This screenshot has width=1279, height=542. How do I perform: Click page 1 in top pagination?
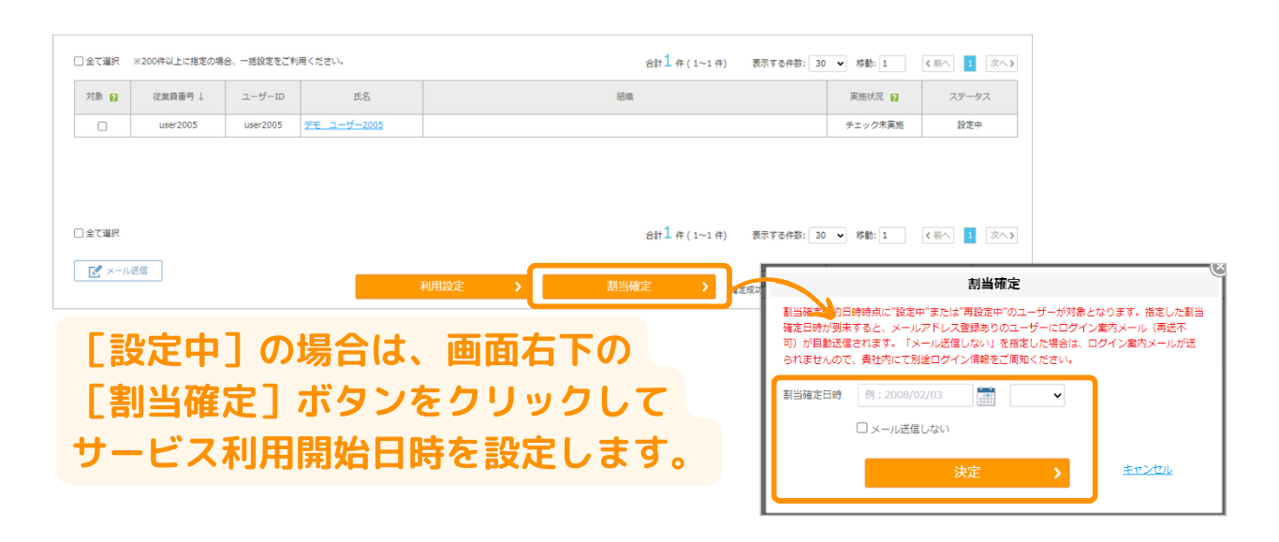tap(970, 64)
